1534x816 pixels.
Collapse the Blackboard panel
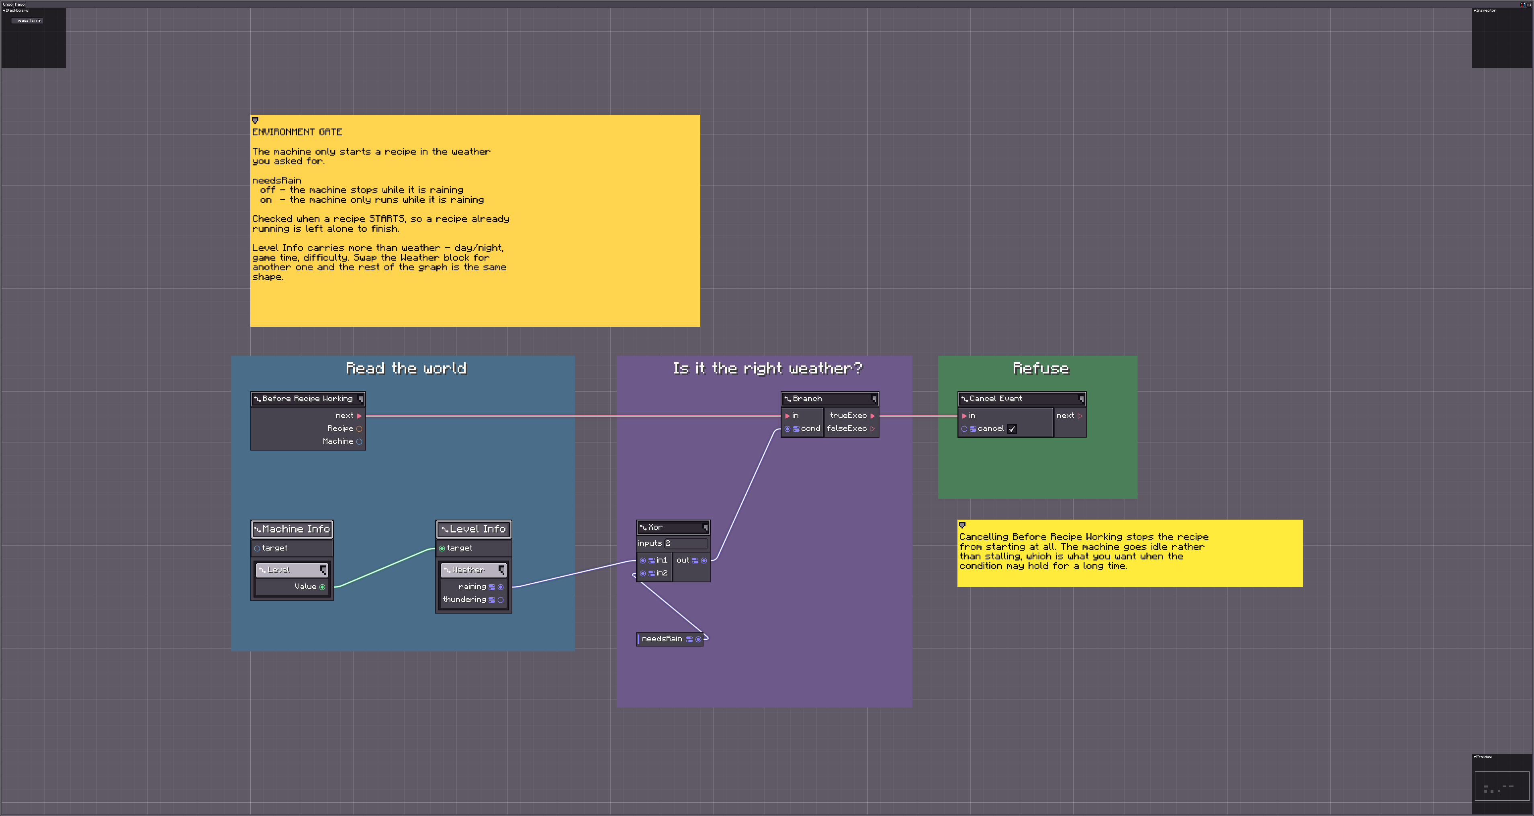[x=4, y=10]
